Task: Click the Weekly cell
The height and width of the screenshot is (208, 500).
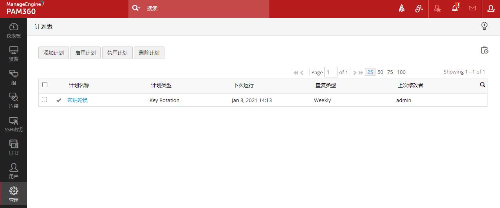Action: click(322, 100)
